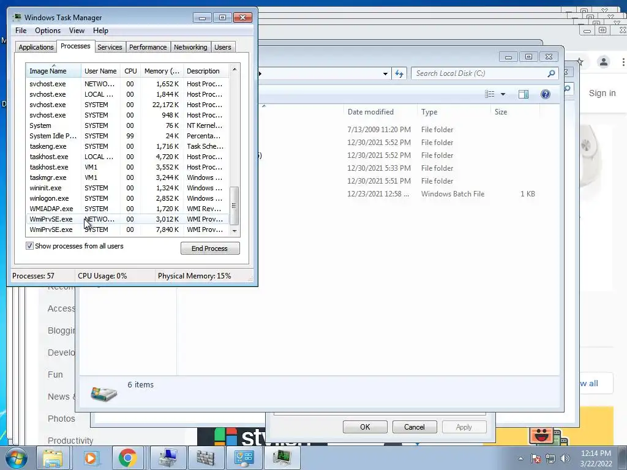Viewport: 627px width, 470px height.
Task: Open Google Chrome from the taskbar
Action: point(127,458)
